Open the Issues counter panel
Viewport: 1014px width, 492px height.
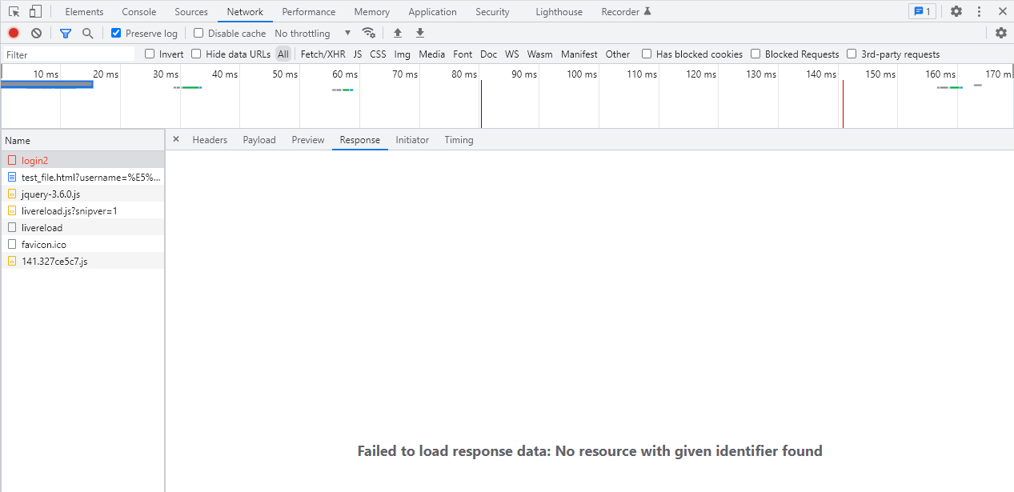point(922,11)
